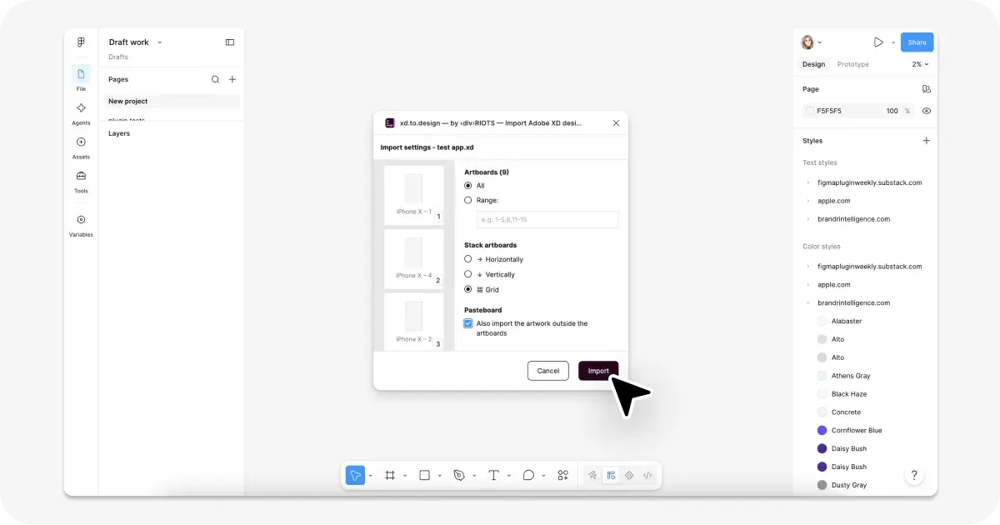The width and height of the screenshot is (1000, 525).
Task: Open the Variables panel
Action: (81, 225)
